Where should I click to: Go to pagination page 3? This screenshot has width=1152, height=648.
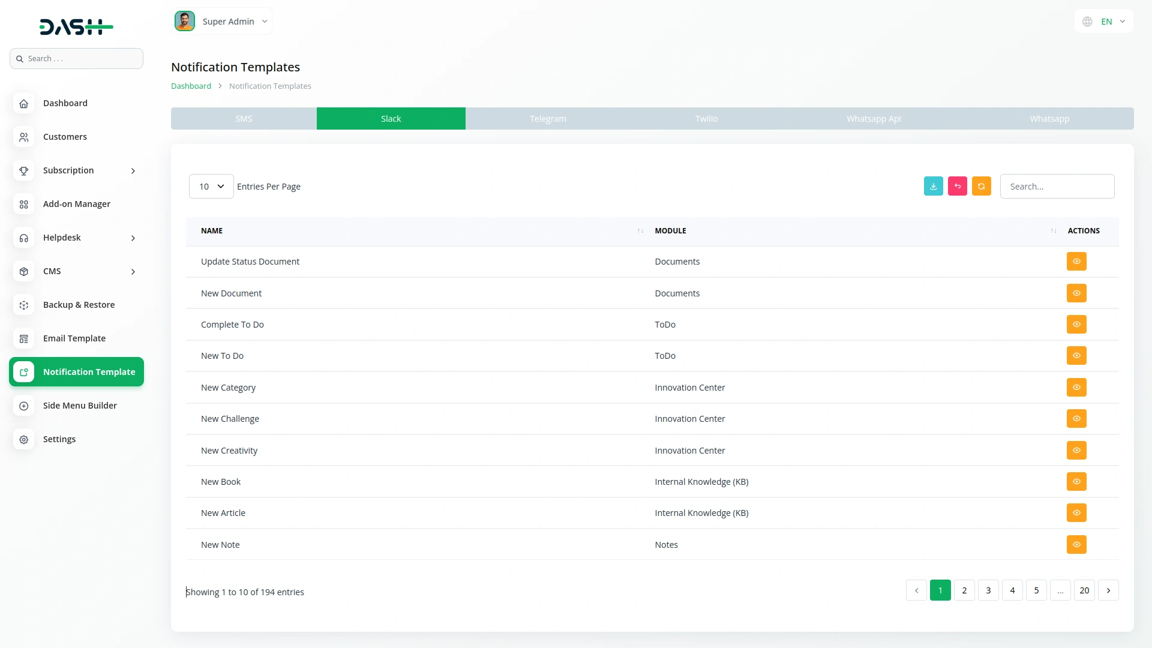click(x=988, y=590)
